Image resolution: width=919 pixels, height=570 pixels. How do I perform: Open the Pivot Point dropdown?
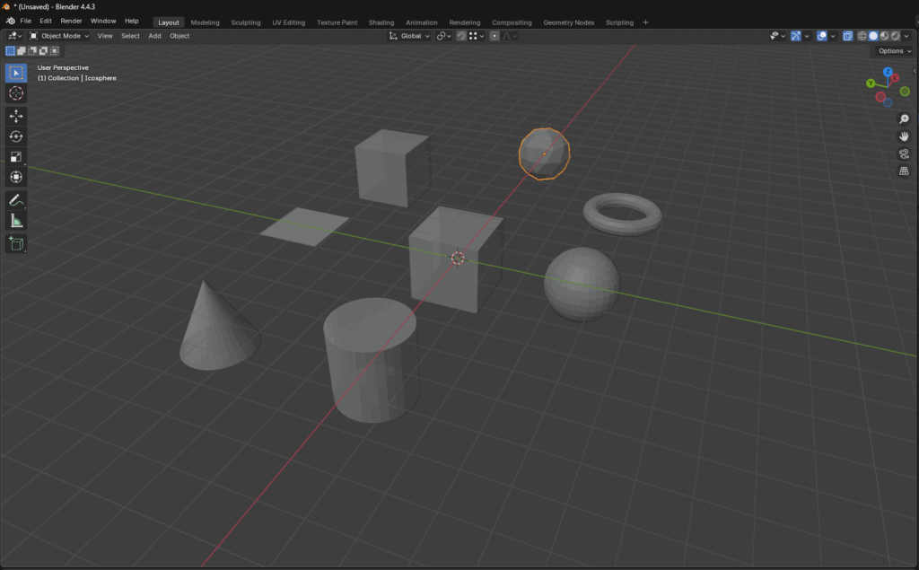[443, 36]
